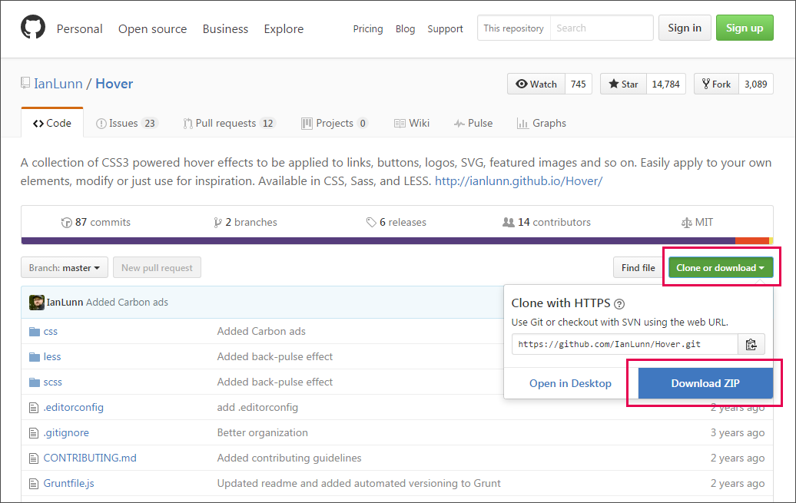Click the Sign up button
The image size is (796, 503).
click(745, 28)
